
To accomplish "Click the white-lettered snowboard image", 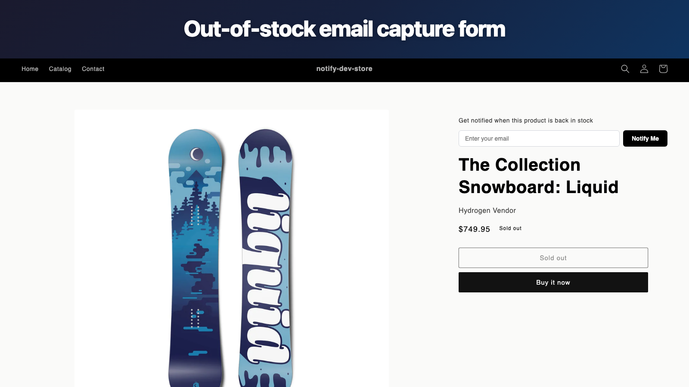I will (265, 258).
